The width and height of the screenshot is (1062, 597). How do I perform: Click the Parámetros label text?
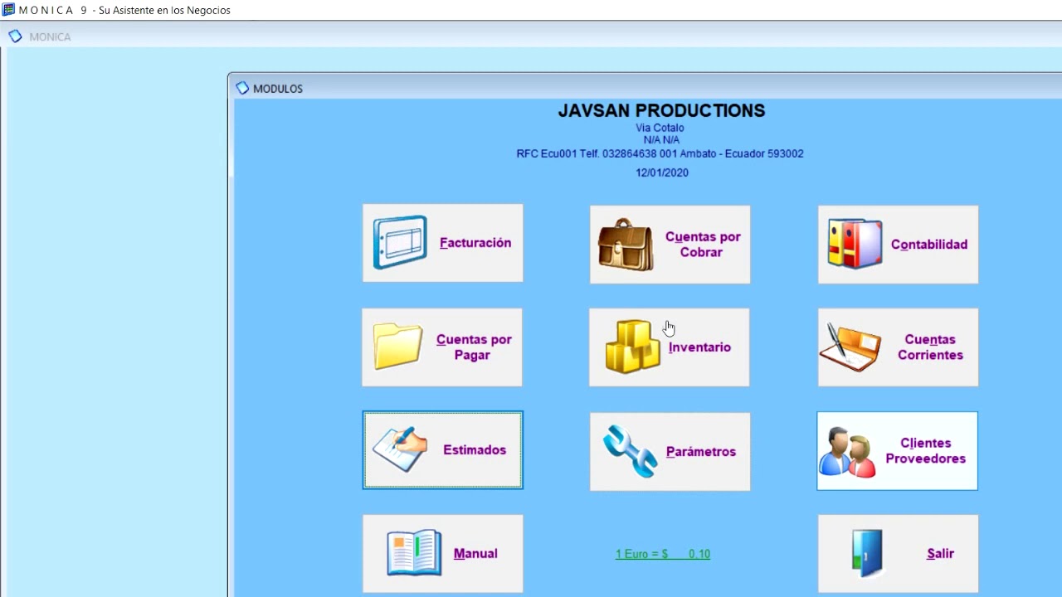pyautogui.click(x=701, y=452)
